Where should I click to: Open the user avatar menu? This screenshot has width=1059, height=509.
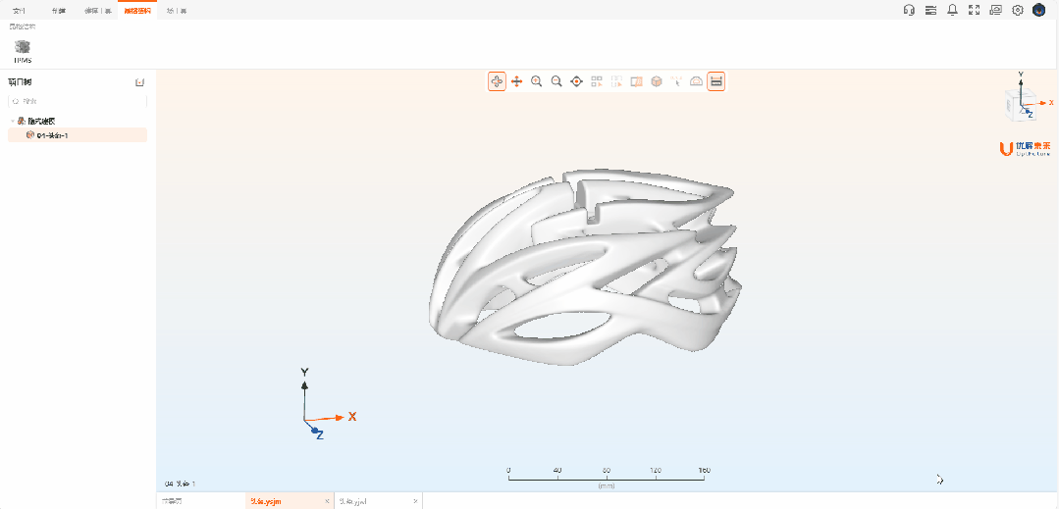(x=1039, y=10)
